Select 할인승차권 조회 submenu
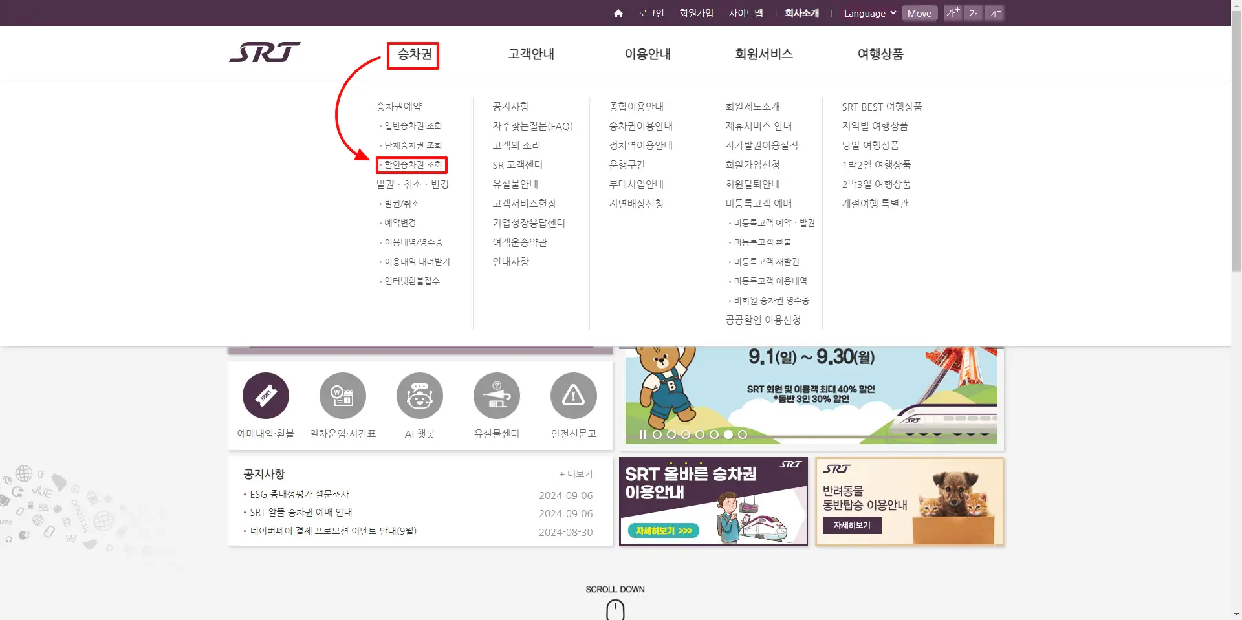 coord(413,165)
